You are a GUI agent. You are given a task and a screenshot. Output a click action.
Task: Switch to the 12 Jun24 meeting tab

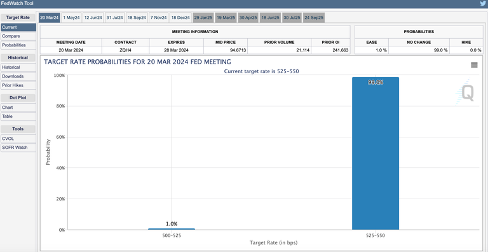(93, 18)
